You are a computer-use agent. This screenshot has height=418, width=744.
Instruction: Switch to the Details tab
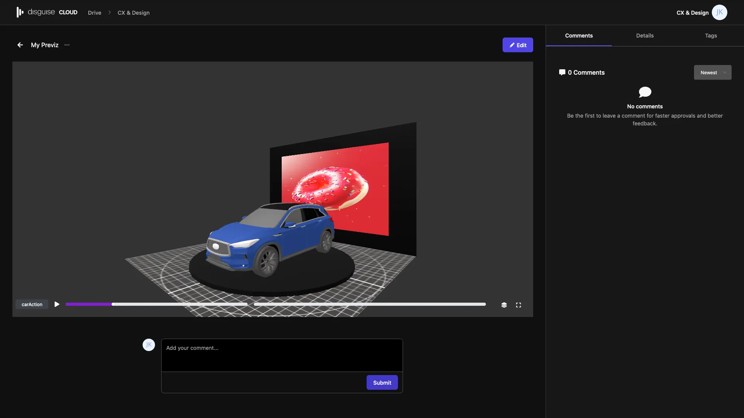coord(644,36)
